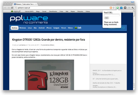Click the blue extension icon in toolbar
Viewport: 138px width, 95px height.
[121, 8]
